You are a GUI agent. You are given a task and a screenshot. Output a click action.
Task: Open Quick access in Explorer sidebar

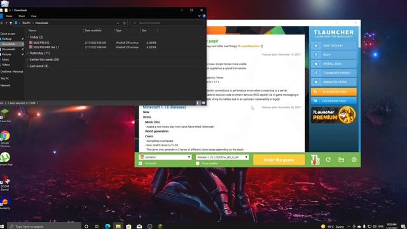pos(8,34)
